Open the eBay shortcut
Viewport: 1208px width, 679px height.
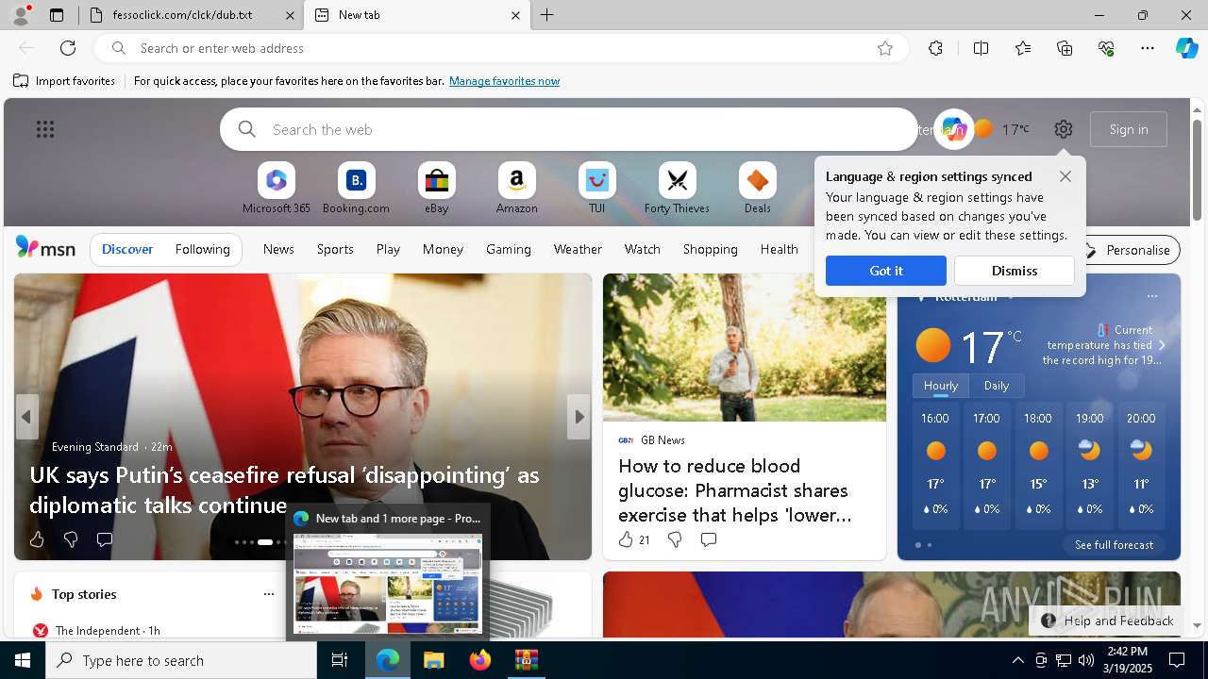[436, 189]
